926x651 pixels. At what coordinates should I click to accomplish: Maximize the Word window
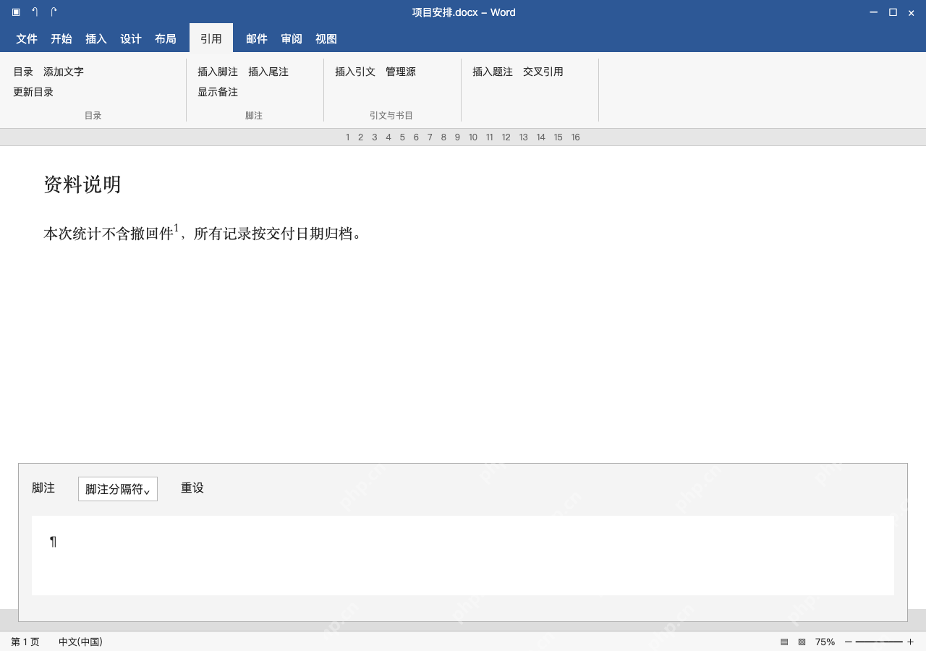[x=893, y=12]
